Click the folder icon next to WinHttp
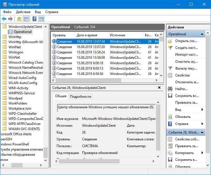The height and width of the screenshot is (175, 211). [5, 37]
